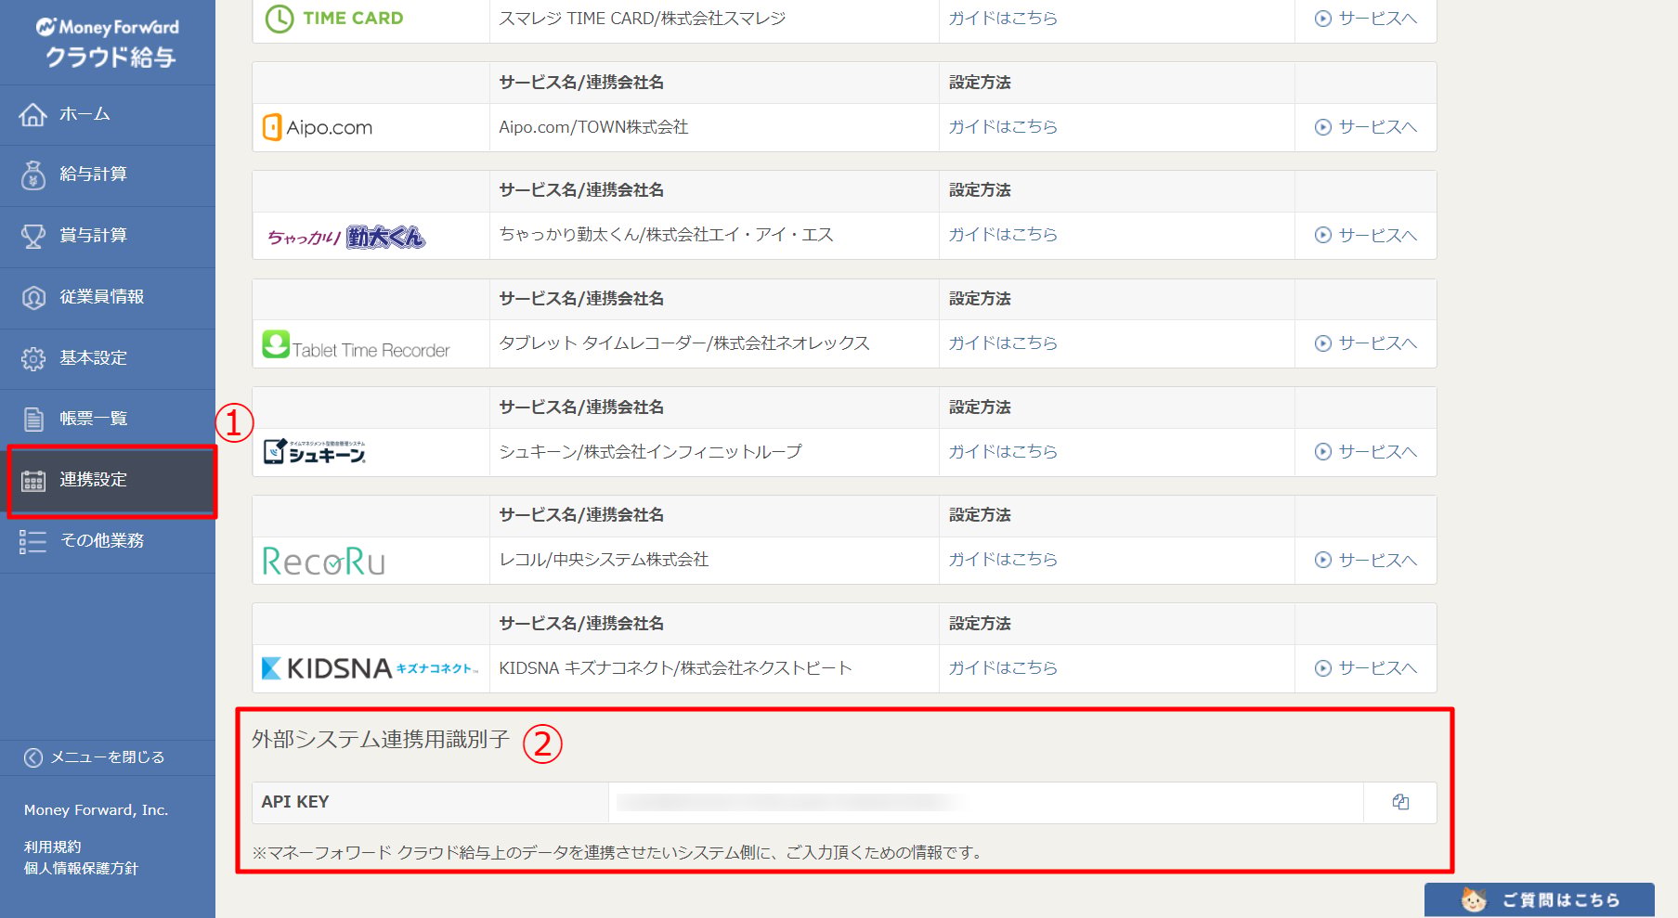The image size is (1678, 918).
Task: Click the Aipo.com logo
Action: tap(318, 127)
